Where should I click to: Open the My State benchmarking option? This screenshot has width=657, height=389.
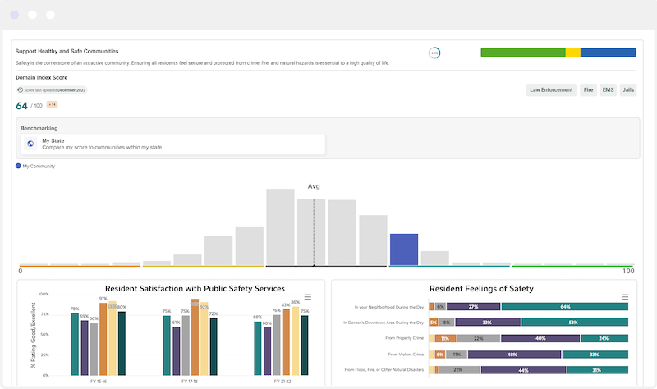[x=173, y=144]
